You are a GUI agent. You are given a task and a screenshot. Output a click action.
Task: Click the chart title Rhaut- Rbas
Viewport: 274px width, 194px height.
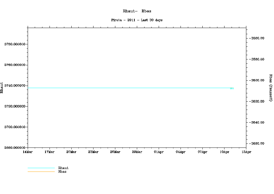pyautogui.click(x=137, y=11)
